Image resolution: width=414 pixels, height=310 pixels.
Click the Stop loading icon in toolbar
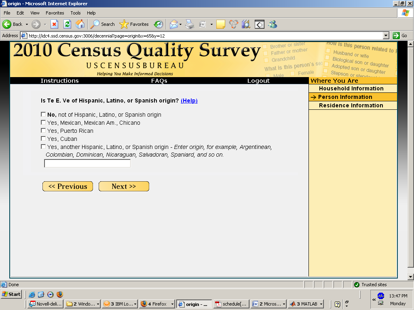pos(54,24)
